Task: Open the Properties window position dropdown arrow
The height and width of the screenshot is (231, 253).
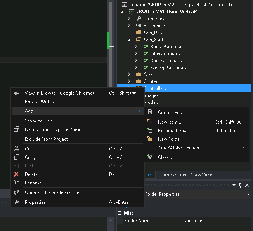Action: pos(234,185)
